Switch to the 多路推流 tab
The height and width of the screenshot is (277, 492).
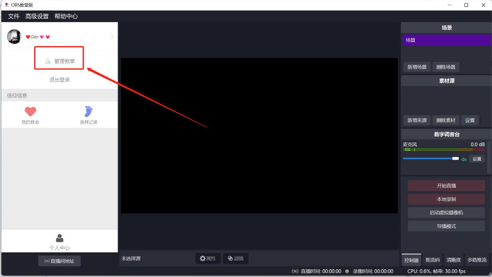coord(477,260)
